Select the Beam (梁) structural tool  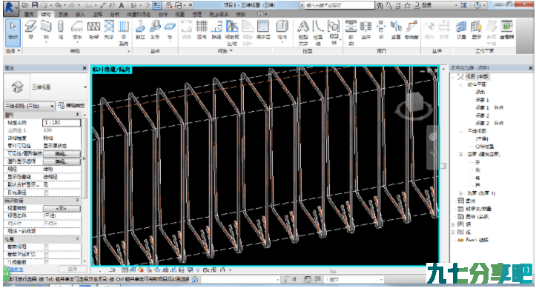coord(30,30)
